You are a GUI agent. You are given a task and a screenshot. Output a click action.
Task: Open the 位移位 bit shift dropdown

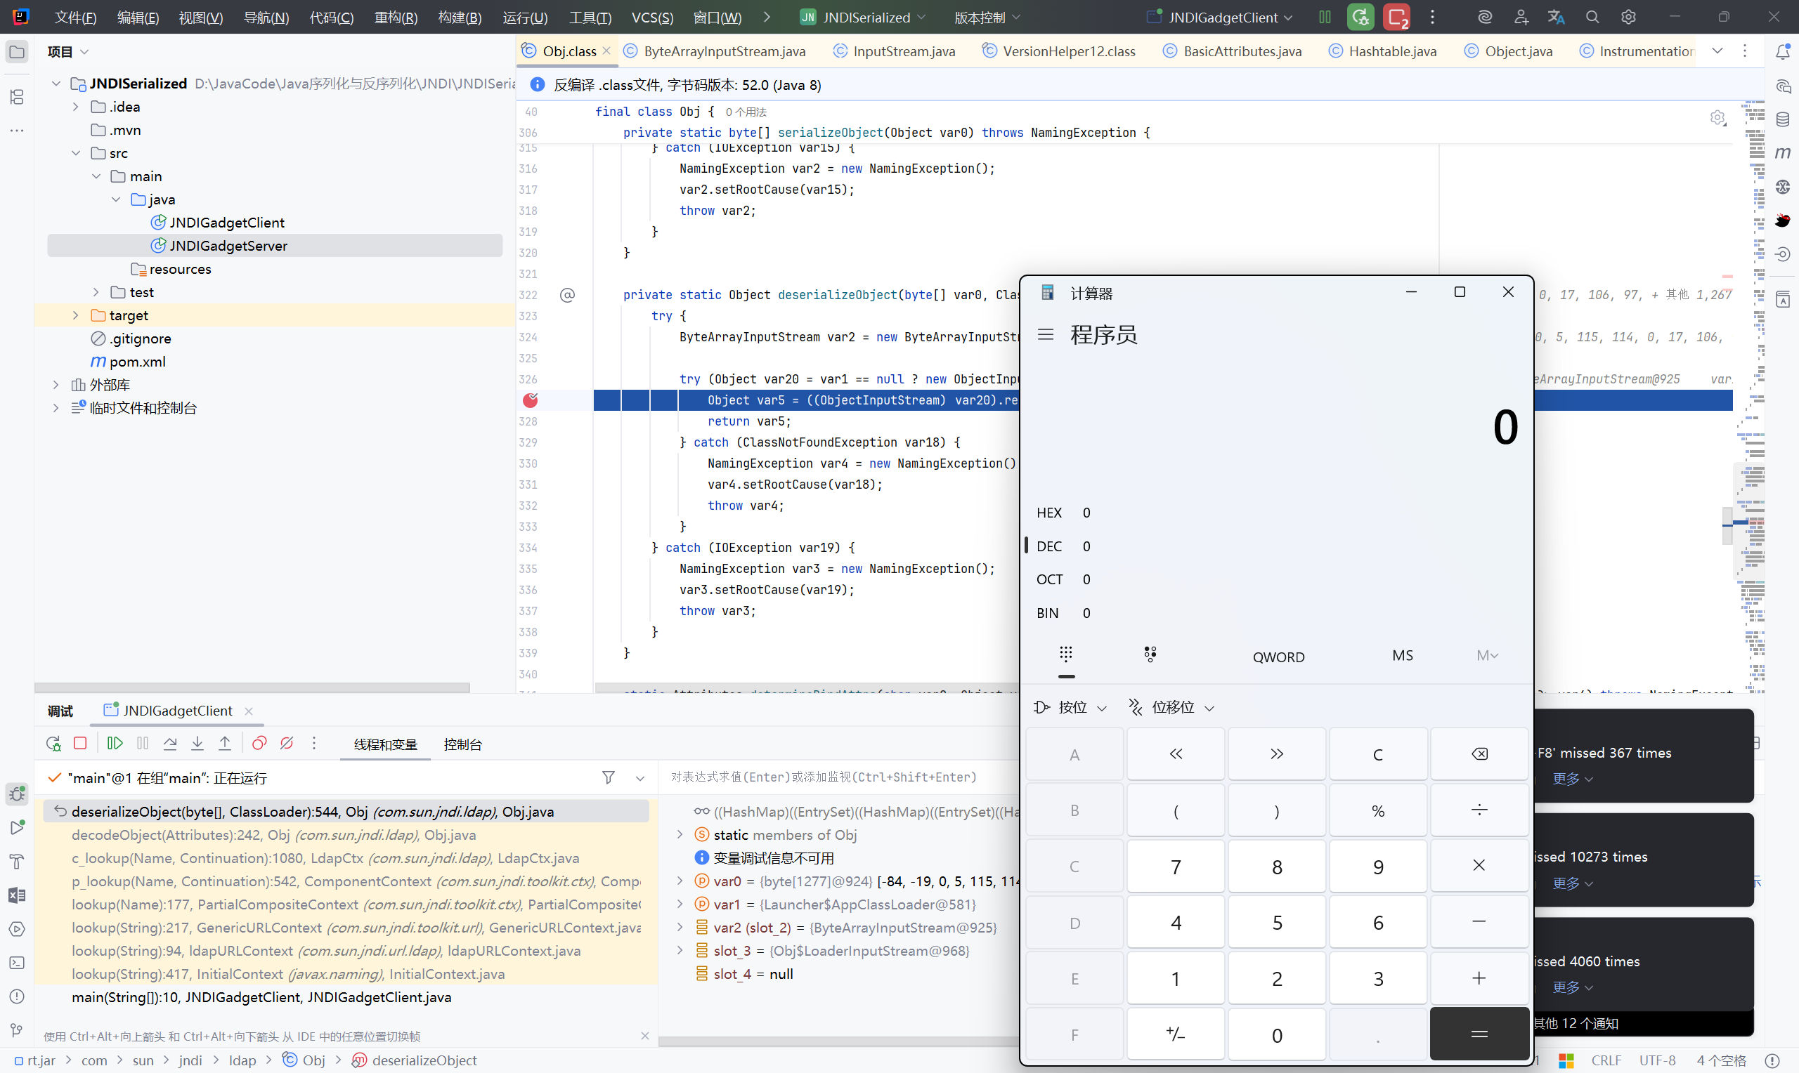pos(1173,707)
